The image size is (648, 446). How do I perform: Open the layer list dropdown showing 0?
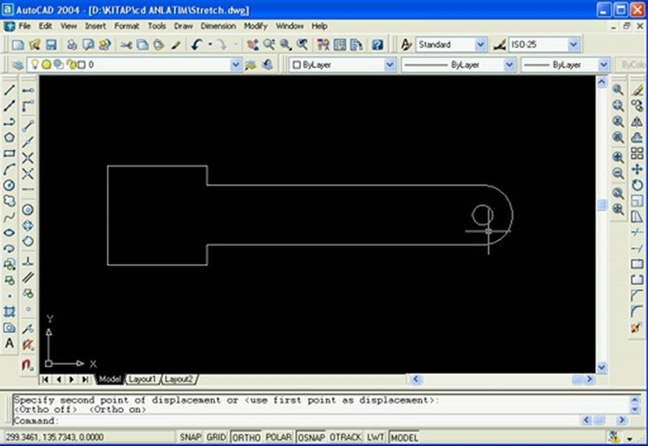[236, 65]
